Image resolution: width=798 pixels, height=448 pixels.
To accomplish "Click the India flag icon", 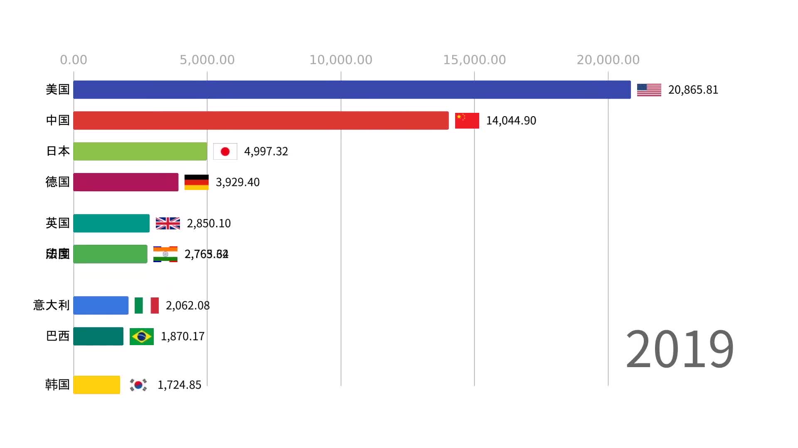I will tap(165, 254).
